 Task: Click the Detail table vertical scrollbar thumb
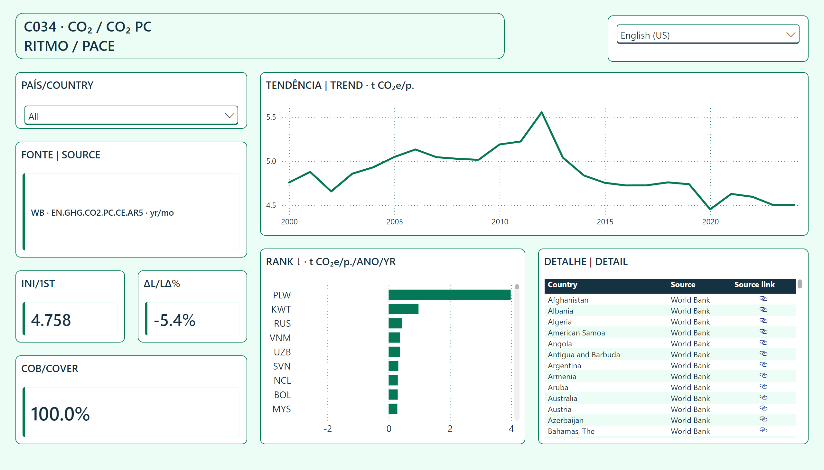coord(800,284)
